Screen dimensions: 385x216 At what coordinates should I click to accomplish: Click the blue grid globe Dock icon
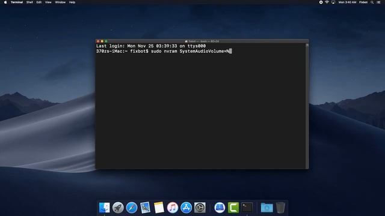[x=220, y=208]
